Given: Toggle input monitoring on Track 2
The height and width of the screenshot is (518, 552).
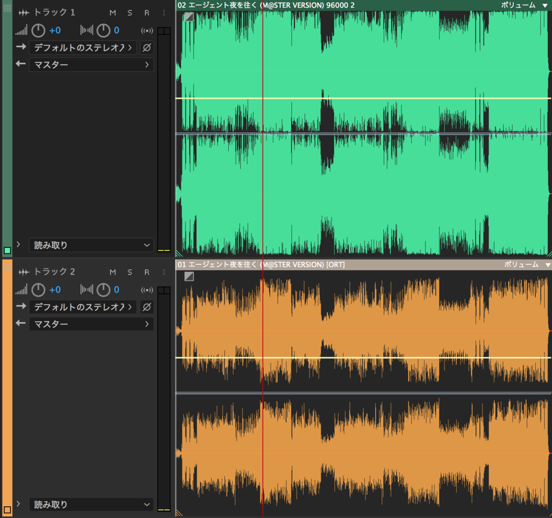Looking at the screenshot, I should point(164,272).
